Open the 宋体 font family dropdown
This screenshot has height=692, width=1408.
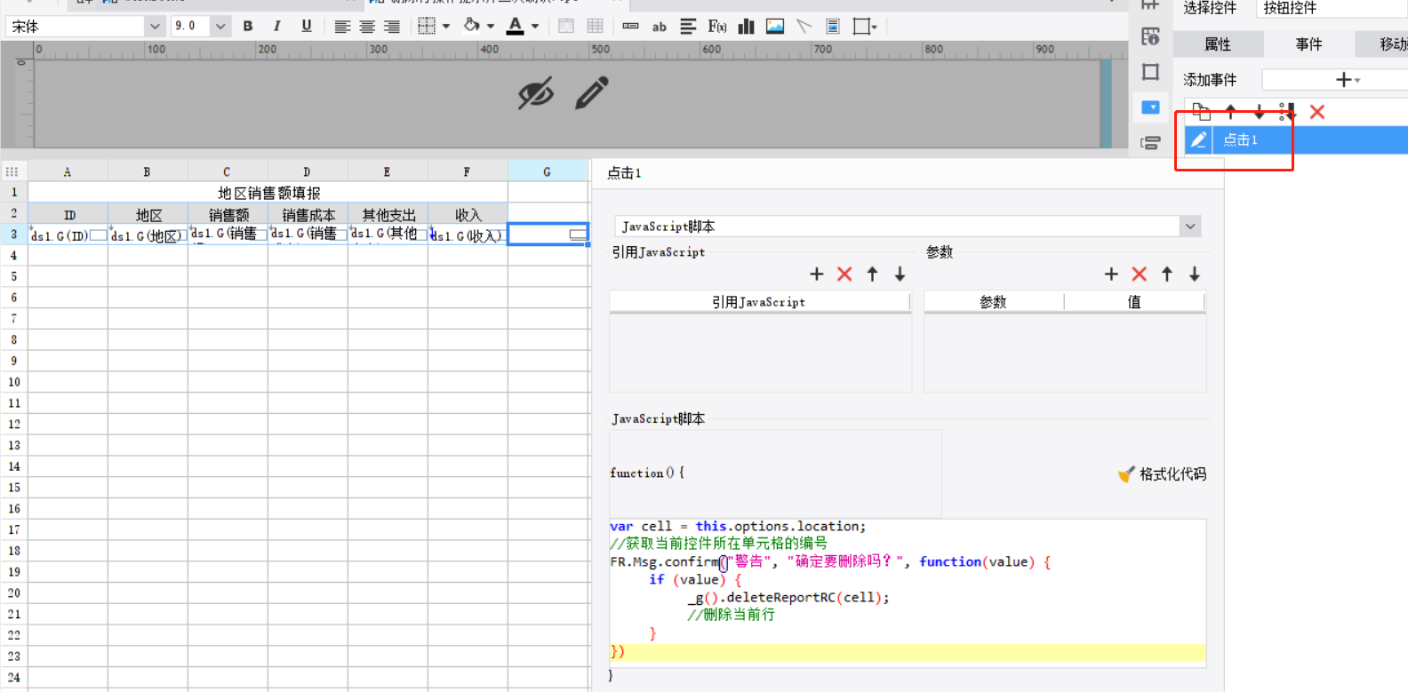pos(154,27)
